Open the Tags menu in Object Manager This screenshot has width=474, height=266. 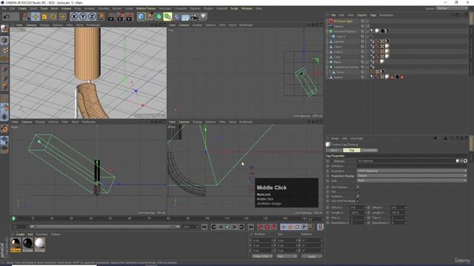[373, 15]
